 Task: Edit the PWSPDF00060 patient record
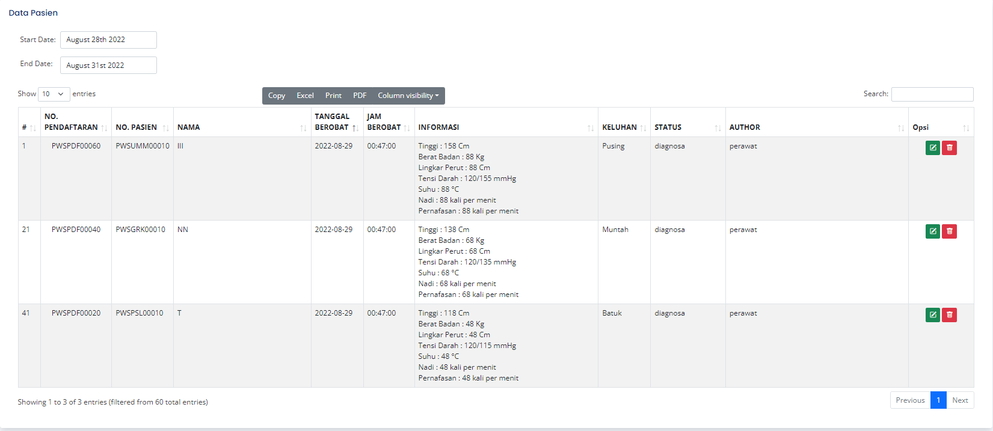tap(932, 148)
